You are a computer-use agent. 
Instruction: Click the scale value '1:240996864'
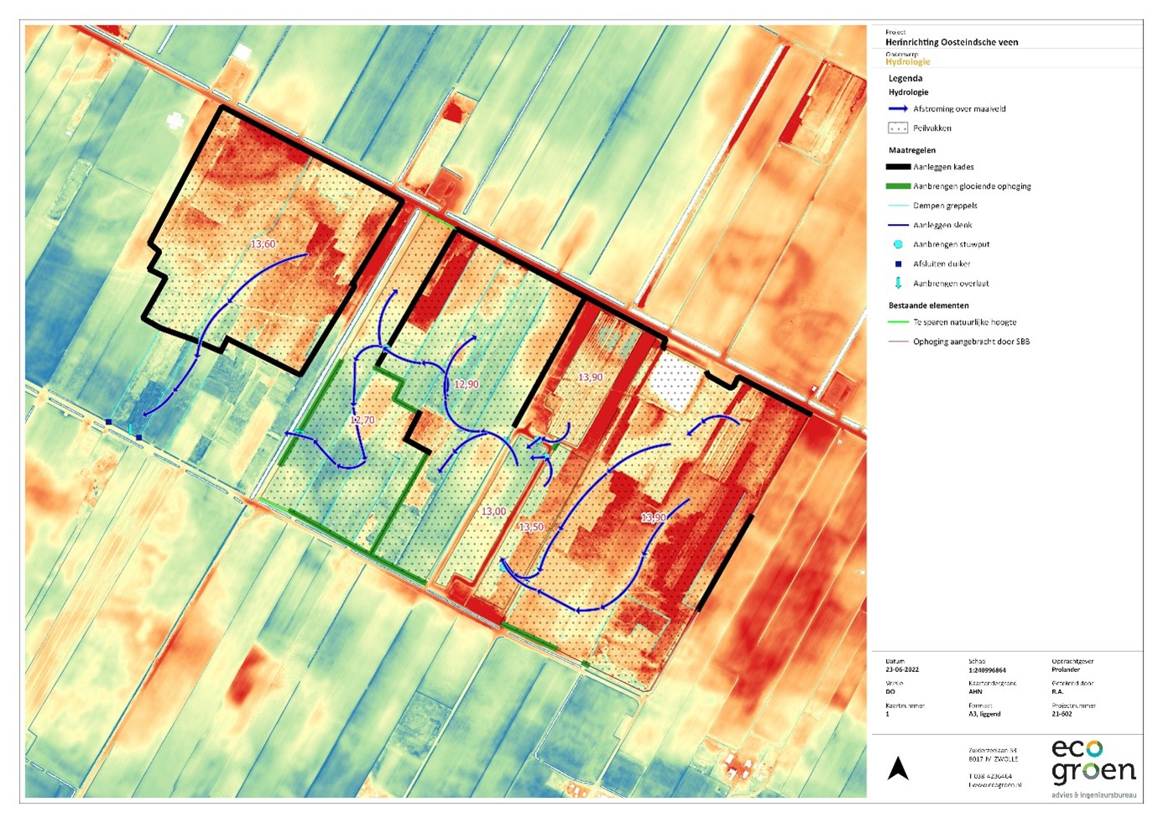click(987, 670)
